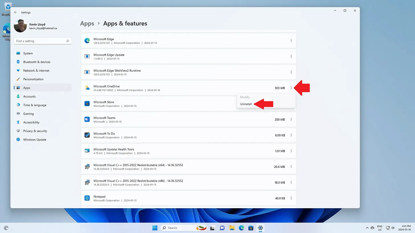
Task: Click the Visual C++ (x86) installer icon
Action: [x=87, y=182]
